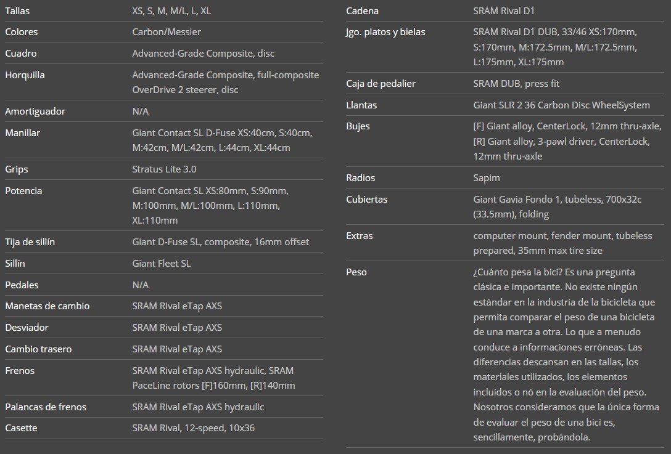671x454 pixels.
Task: Click the Caja de pedalier label
Action: 381,84
